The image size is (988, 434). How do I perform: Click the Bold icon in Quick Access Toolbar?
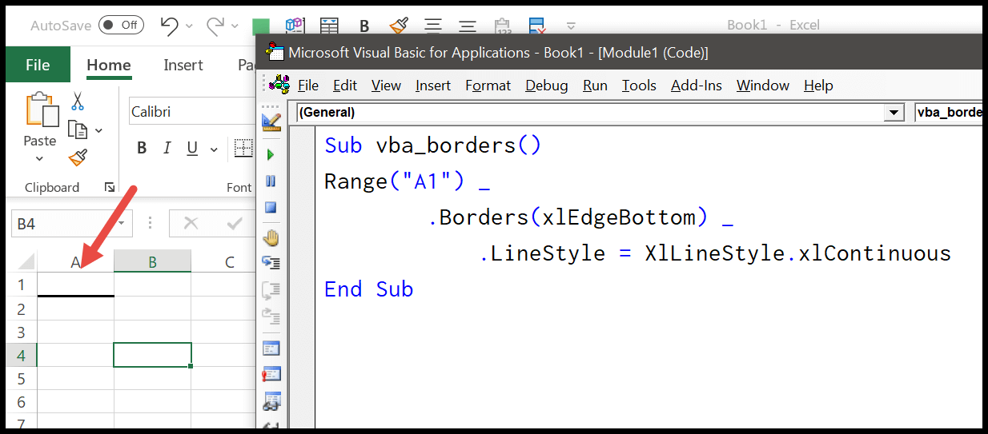coord(364,26)
